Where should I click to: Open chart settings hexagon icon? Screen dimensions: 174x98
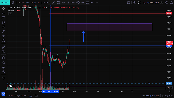pyautogui.click(x=167, y=3)
